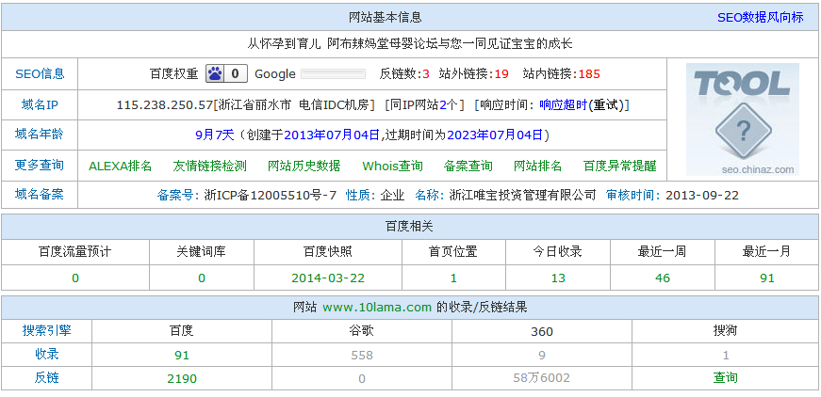Open 网站历史数据 link
Image resolution: width=821 pixels, height=397 pixels.
pyautogui.click(x=304, y=166)
